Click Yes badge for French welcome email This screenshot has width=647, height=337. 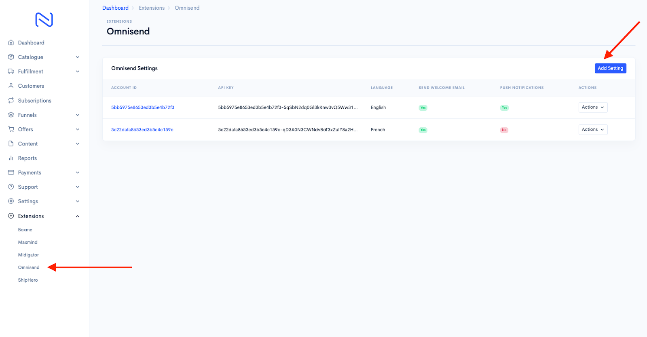point(423,130)
